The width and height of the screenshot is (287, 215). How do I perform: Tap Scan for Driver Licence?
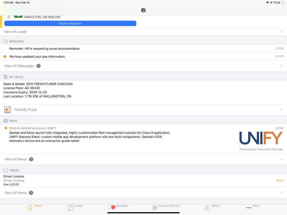280,180
